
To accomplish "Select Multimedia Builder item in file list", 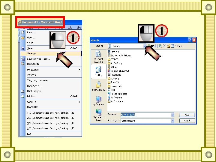I will pos(118,71).
